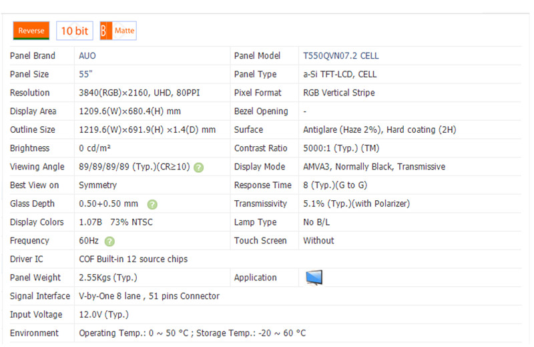Click help icon beside Viewing Angle value
Image resolution: width=534 pixels, height=347 pixels.
(x=199, y=167)
